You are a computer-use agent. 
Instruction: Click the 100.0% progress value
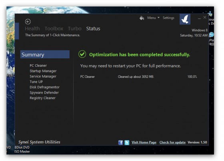(192, 77)
